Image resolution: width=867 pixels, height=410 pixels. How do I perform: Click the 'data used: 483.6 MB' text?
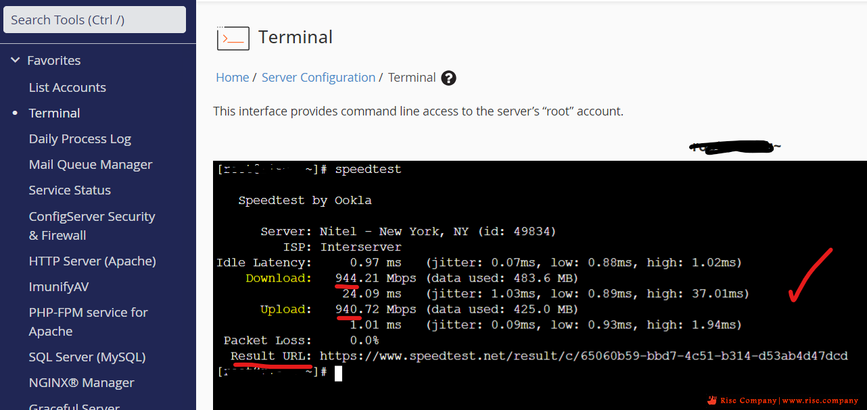[502, 278]
